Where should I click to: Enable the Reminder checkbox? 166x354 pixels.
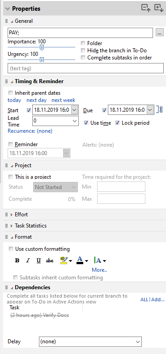[x=10, y=144]
